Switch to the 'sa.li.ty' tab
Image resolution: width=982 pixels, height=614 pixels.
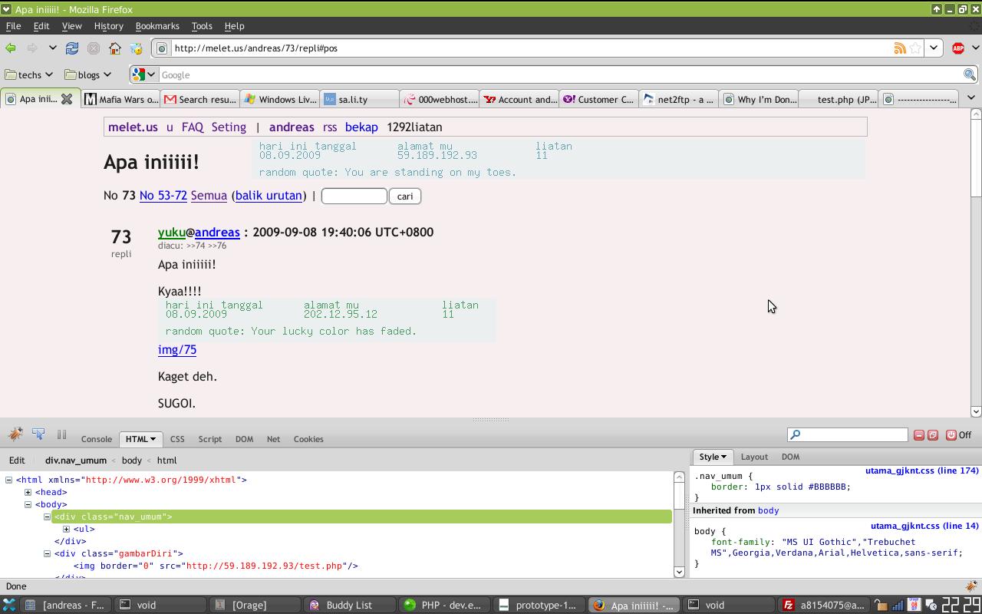pyautogui.click(x=361, y=99)
